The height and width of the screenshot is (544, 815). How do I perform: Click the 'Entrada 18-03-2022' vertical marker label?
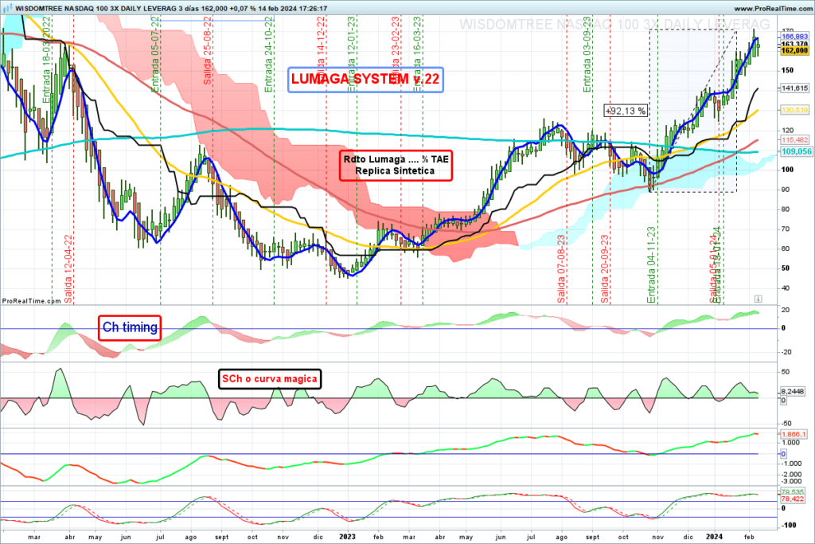pos(47,60)
